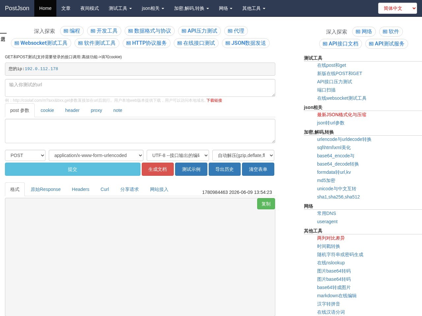Open the Curl tab

105,189
